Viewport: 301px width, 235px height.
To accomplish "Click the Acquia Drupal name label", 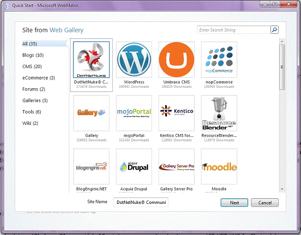I will tap(134, 189).
